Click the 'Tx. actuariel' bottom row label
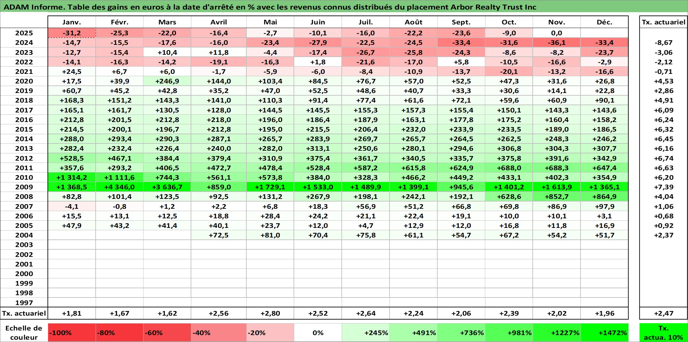 [x=24, y=313]
